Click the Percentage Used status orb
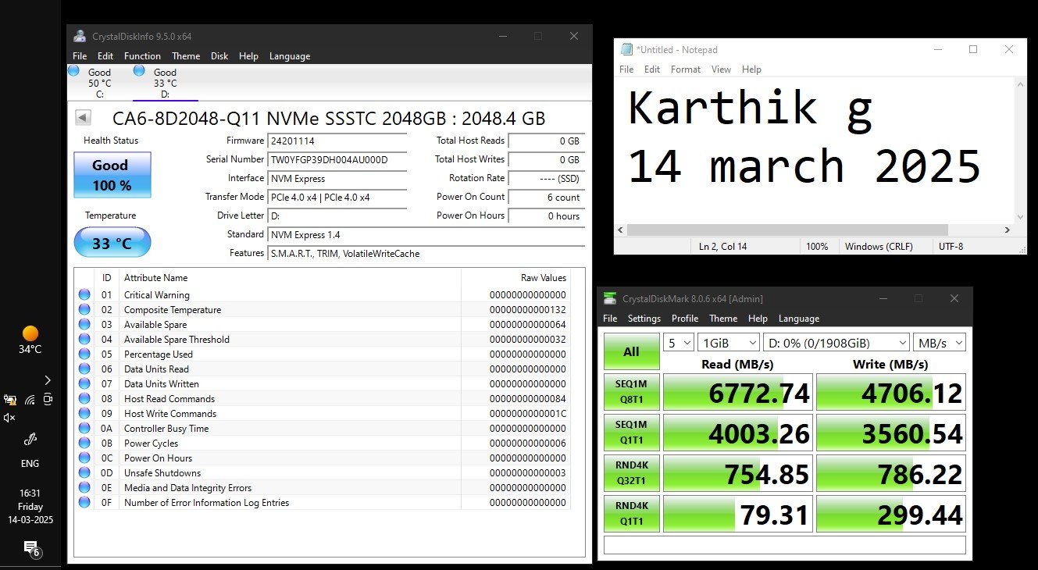 pyautogui.click(x=84, y=354)
